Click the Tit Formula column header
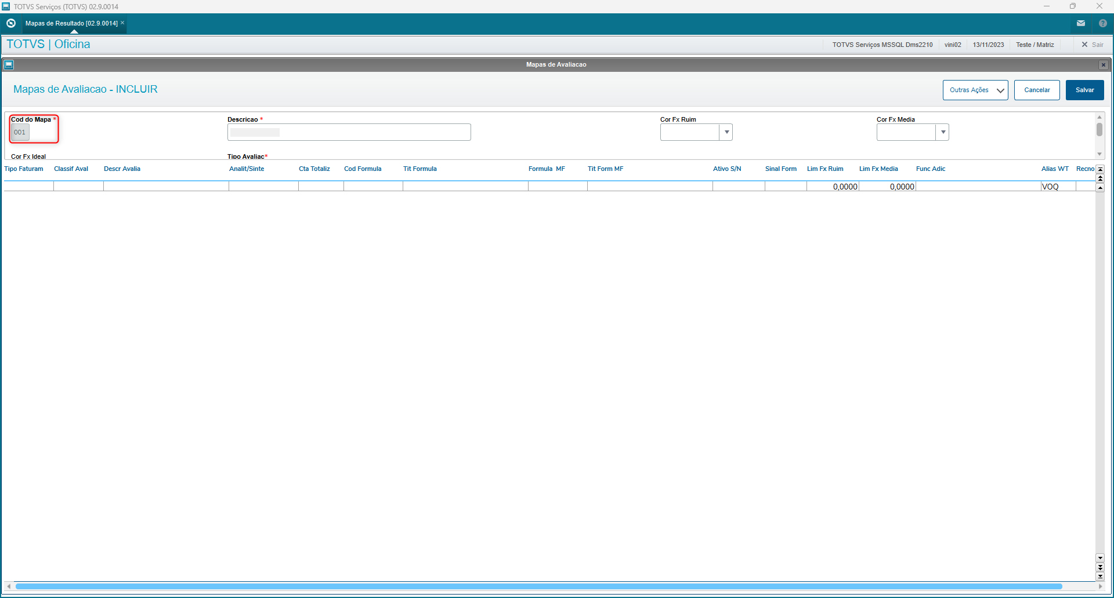Viewport: 1114px width, 598px height. pos(420,169)
